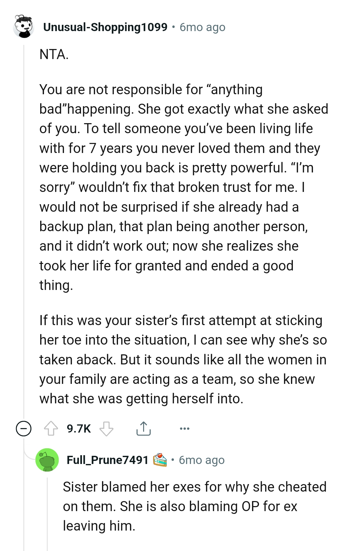The image size is (339, 551).
Task: Click the three-dot overflow icon
Action: [x=184, y=428]
